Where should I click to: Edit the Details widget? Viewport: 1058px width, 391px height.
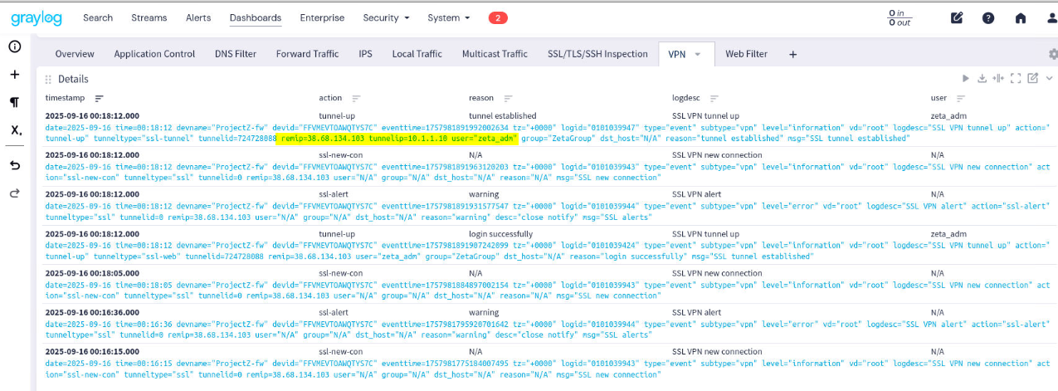pos(1033,79)
